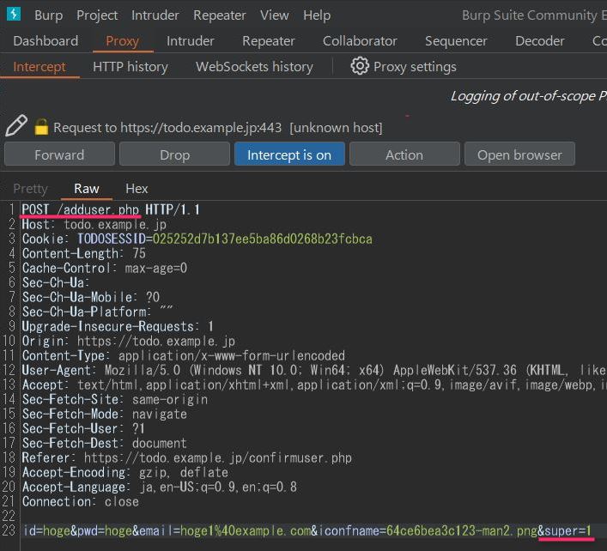This screenshot has height=551, width=607.
Task: Click the 'Origin: https://todo.example.jp' header
Action: pos(129,342)
